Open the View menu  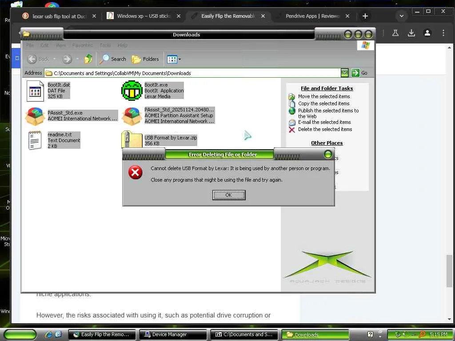click(x=60, y=45)
